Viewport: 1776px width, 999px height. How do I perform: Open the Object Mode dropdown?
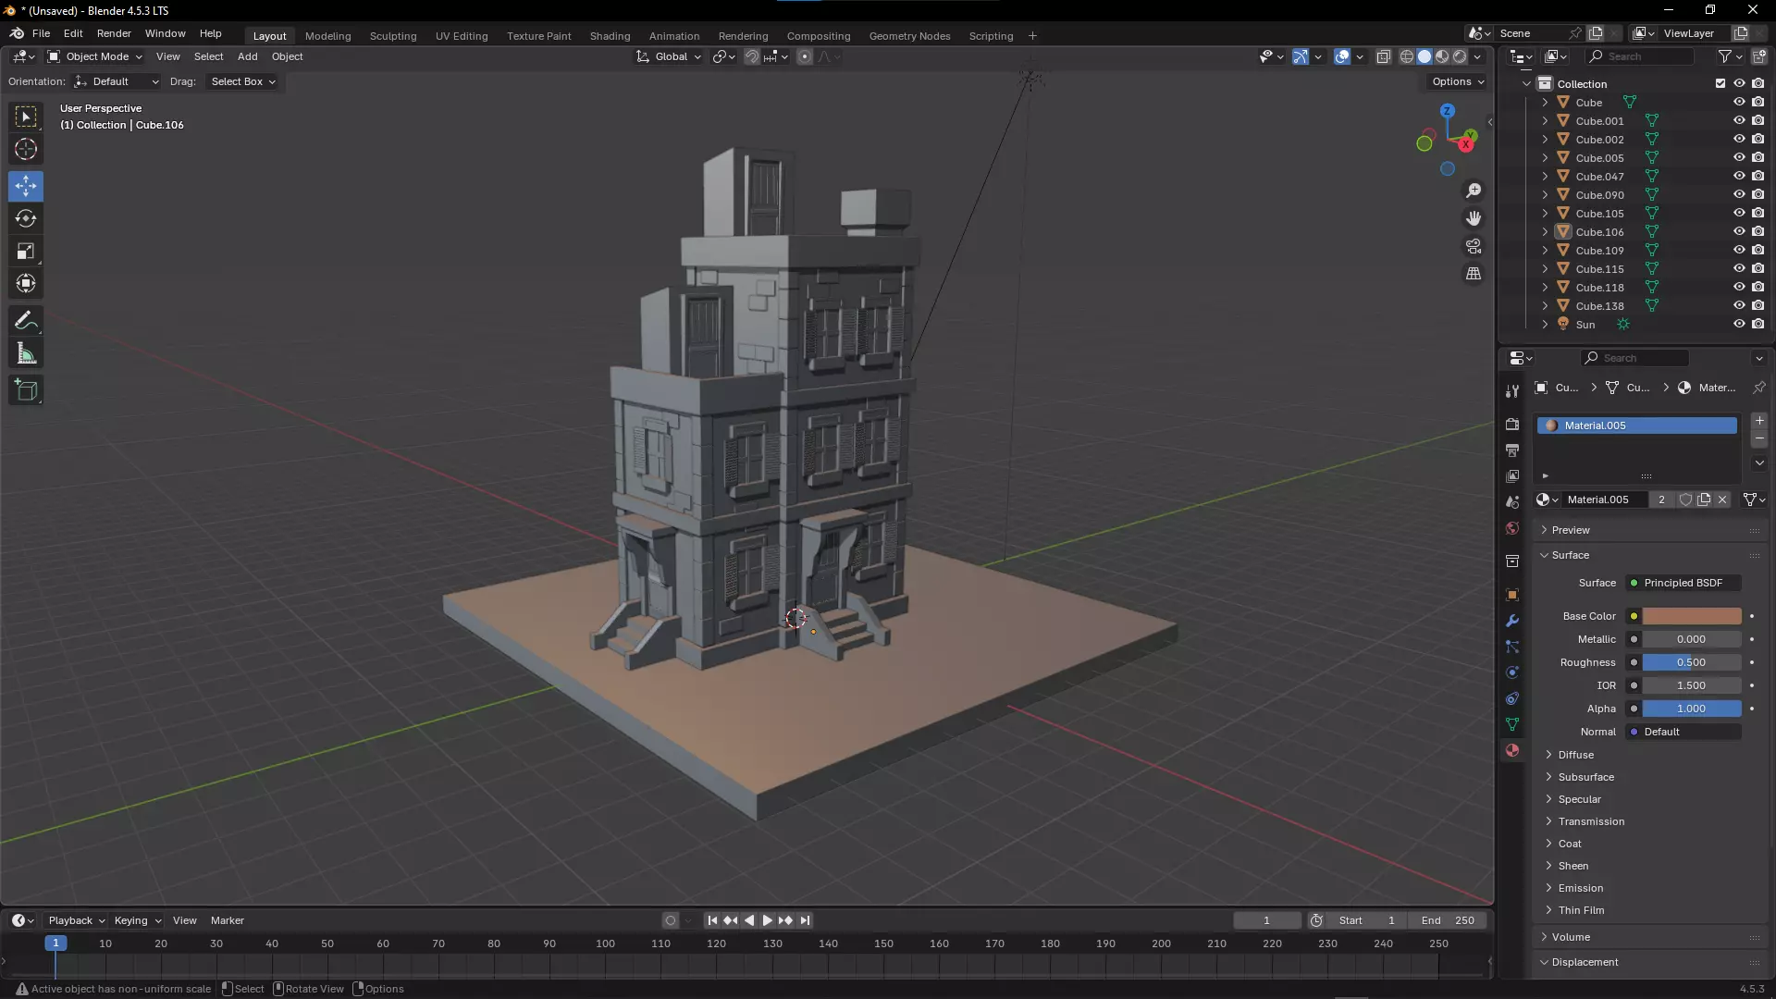point(94,56)
